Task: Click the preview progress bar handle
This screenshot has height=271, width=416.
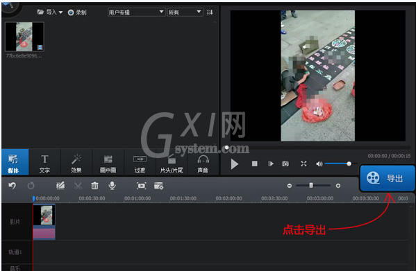Action: [226, 148]
